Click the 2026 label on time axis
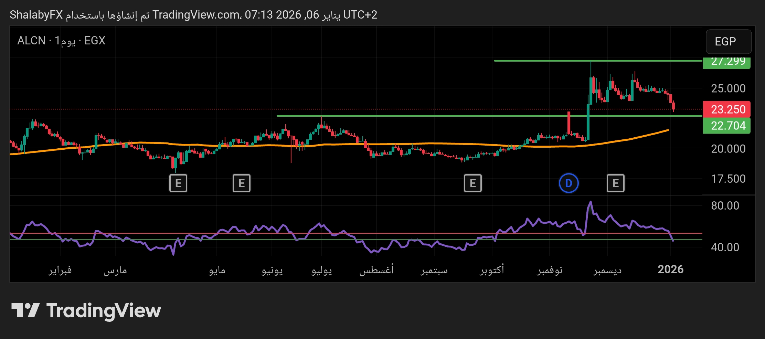Viewport: 765px width, 339px height. click(670, 269)
